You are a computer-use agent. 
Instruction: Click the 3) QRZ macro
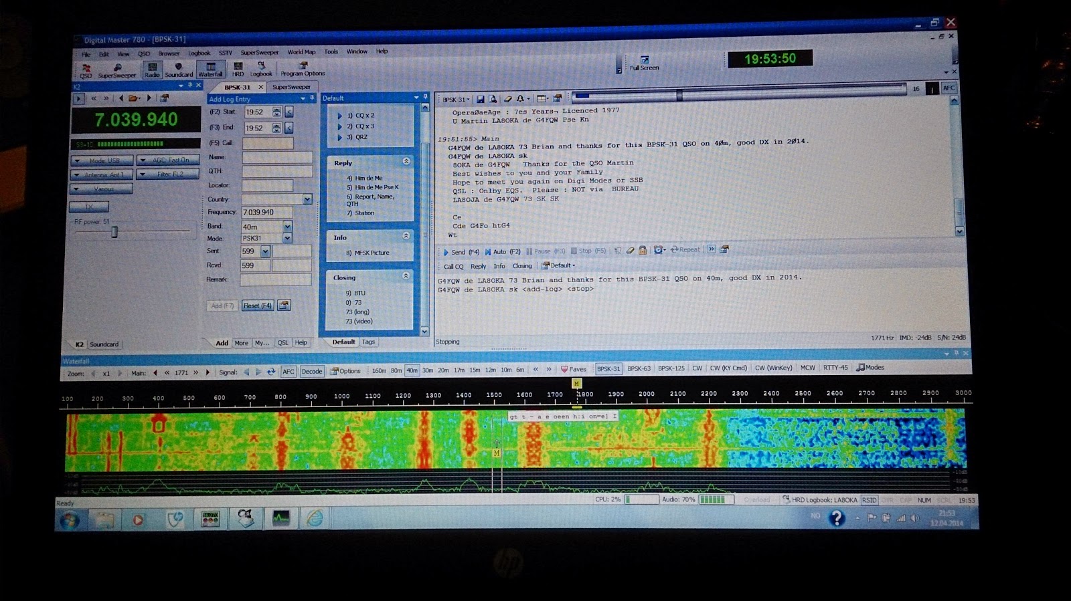point(357,137)
